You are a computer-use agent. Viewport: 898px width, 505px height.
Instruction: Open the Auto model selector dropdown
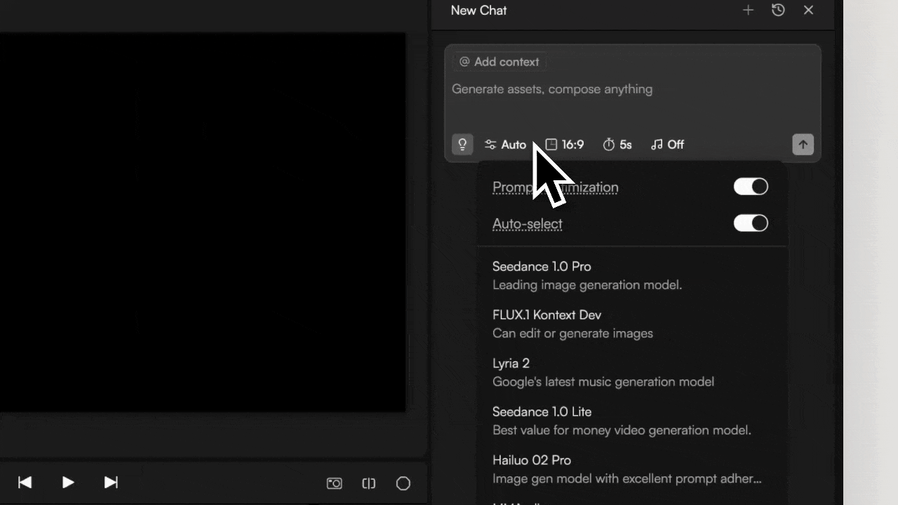click(505, 144)
